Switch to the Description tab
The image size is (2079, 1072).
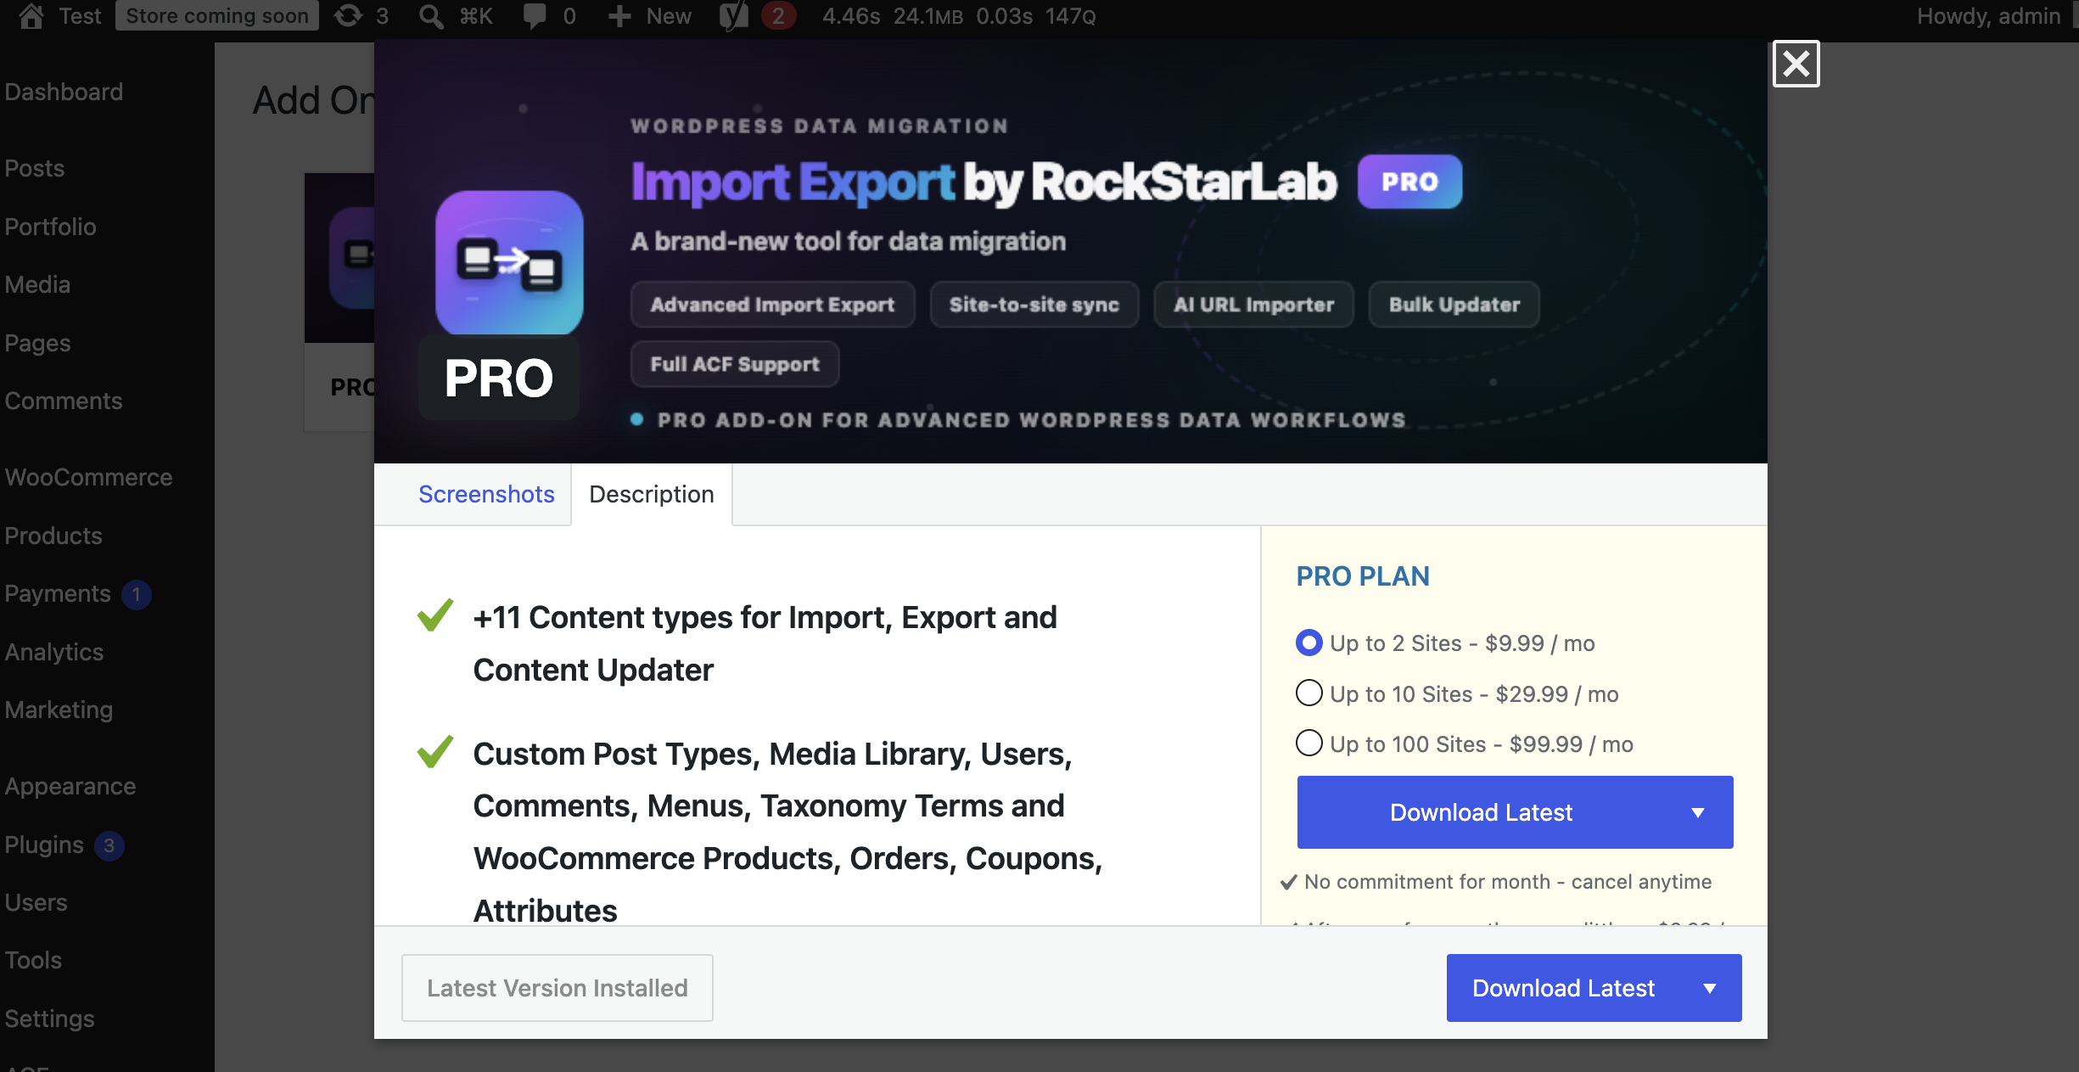pyautogui.click(x=652, y=494)
